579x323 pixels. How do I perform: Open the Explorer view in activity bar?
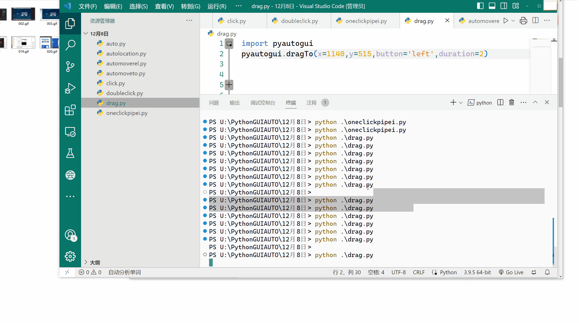70,23
